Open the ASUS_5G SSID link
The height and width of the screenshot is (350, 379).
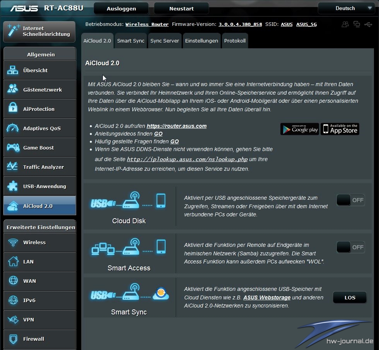tap(306, 24)
